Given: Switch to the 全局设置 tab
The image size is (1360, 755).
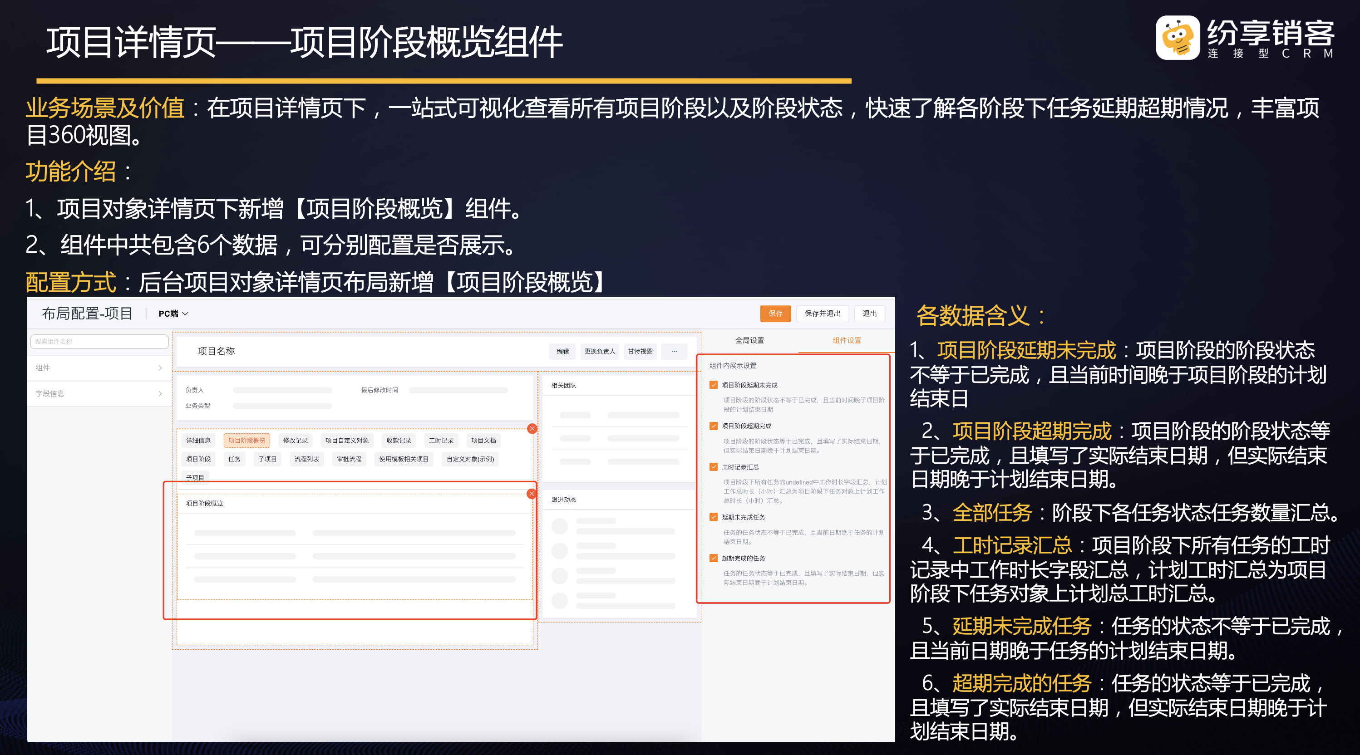Looking at the screenshot, I should (x=749, y=340).
